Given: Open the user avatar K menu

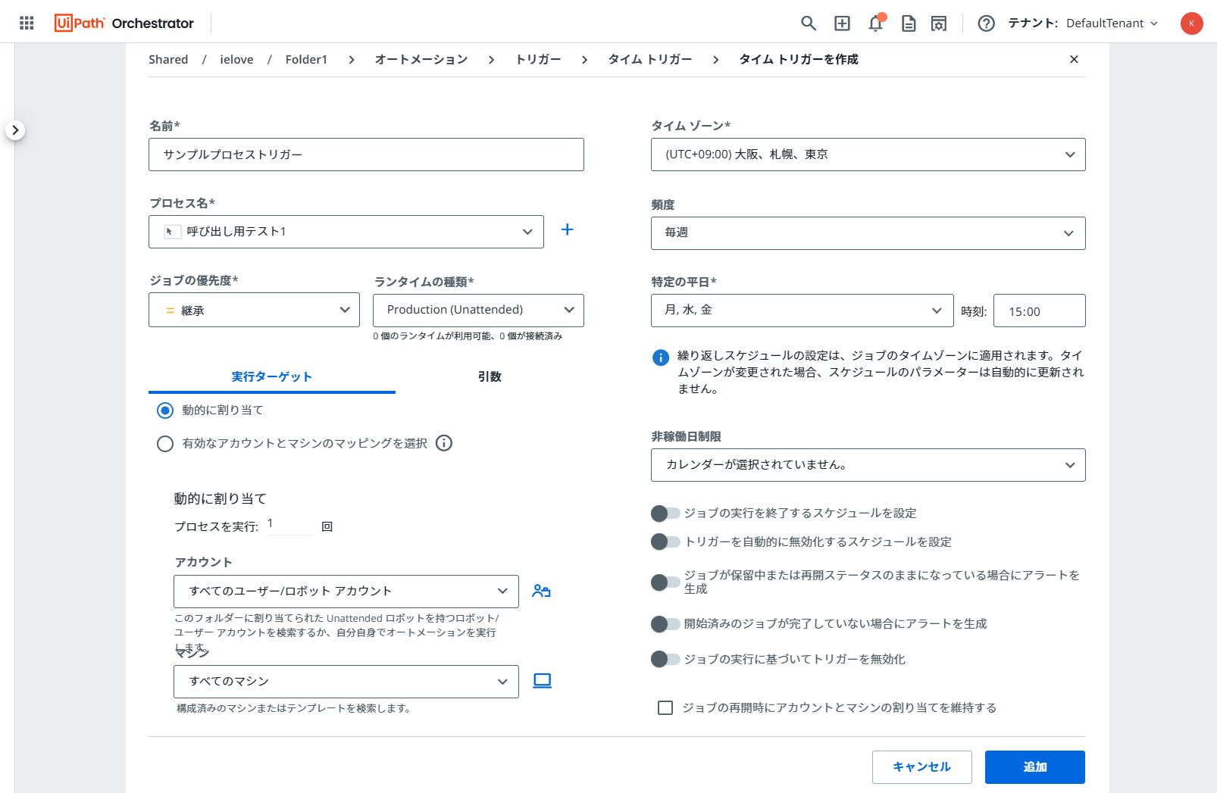Looking at the screenshot, I should (1191, 23).
